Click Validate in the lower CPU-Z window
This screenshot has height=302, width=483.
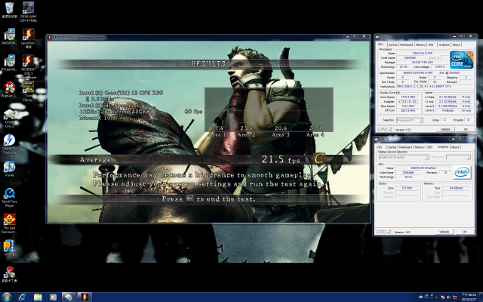pyautogui.click(x=445, y=232)
